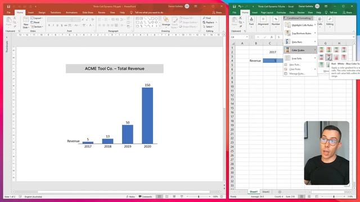Toggle Comments pane in PowerPoint status bar

[145, 197]
